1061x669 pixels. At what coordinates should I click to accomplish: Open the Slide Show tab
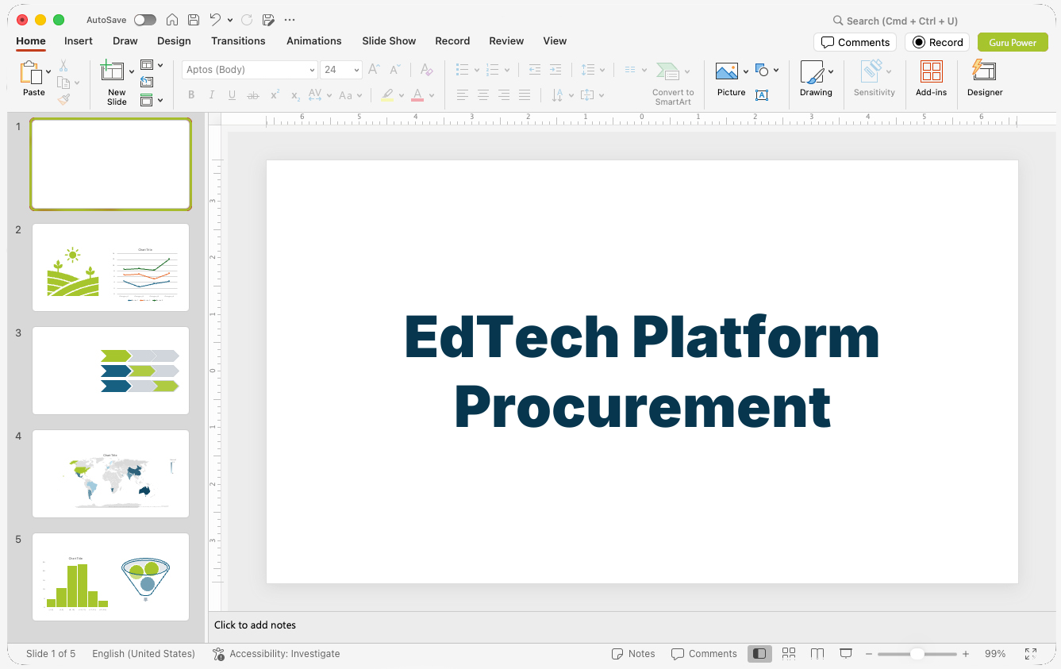click(x=389, y=41)
